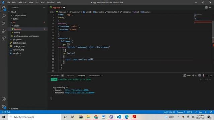
Task: Click in the Windows search box
Action: (x=34, y=117)
